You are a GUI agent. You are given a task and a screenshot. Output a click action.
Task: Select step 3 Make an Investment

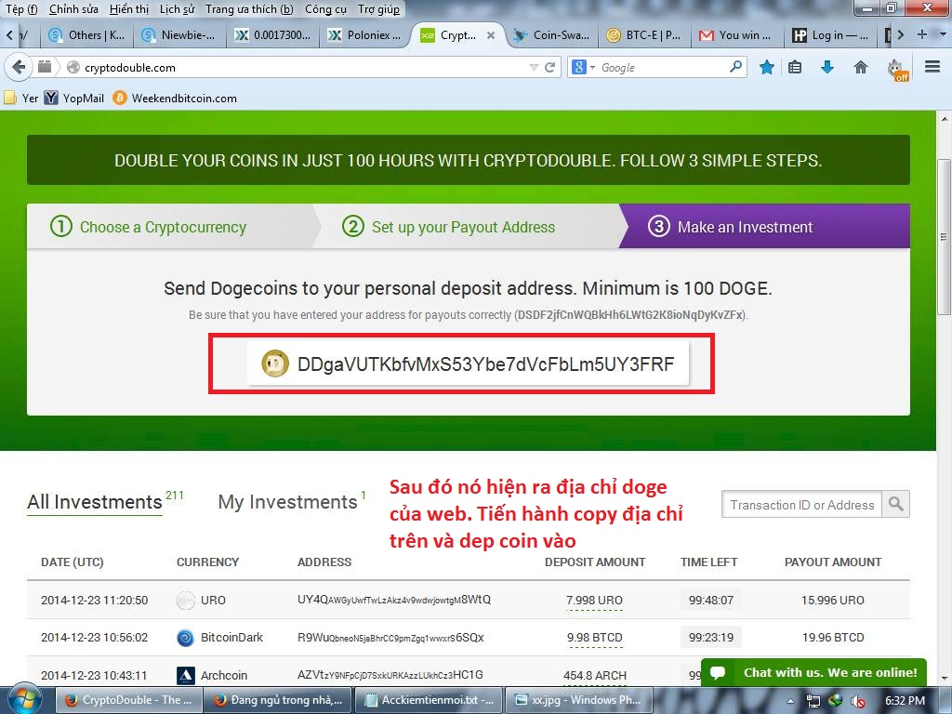[765, 227]
